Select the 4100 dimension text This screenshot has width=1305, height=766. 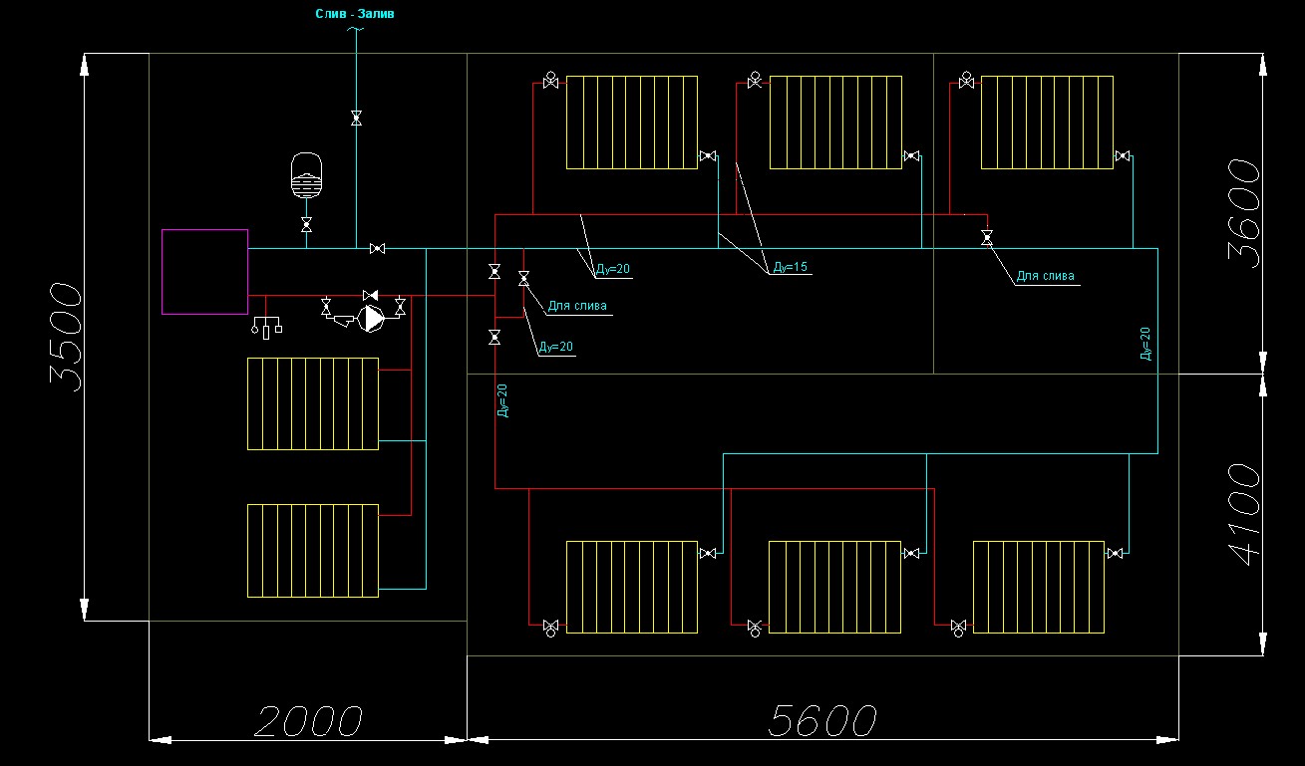click(x=1243, y=514)
